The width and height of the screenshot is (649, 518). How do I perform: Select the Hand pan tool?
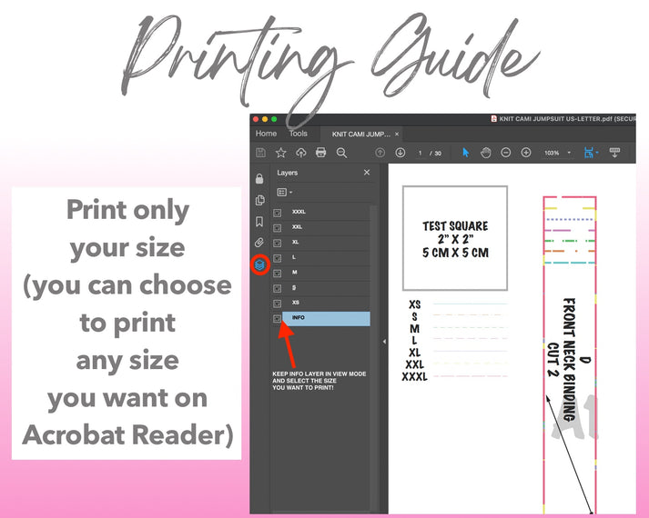point(486,153)
